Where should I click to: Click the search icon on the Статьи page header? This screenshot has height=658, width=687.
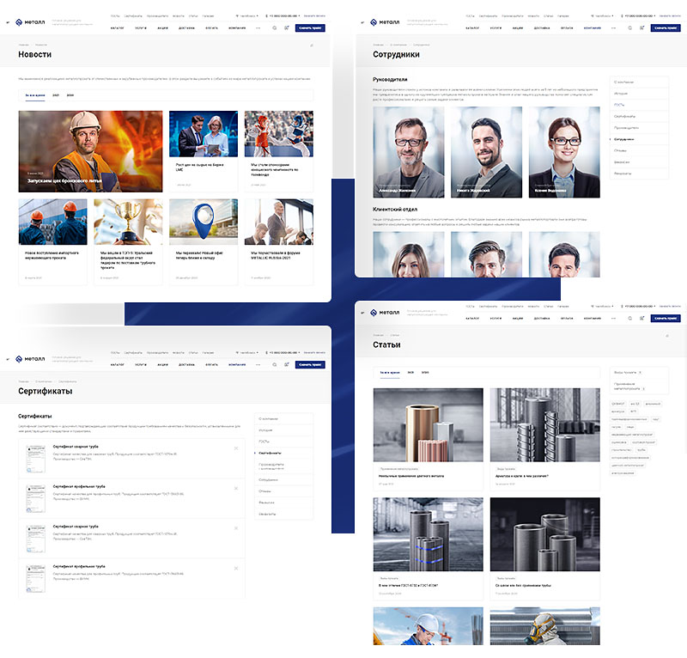[629, 318]
